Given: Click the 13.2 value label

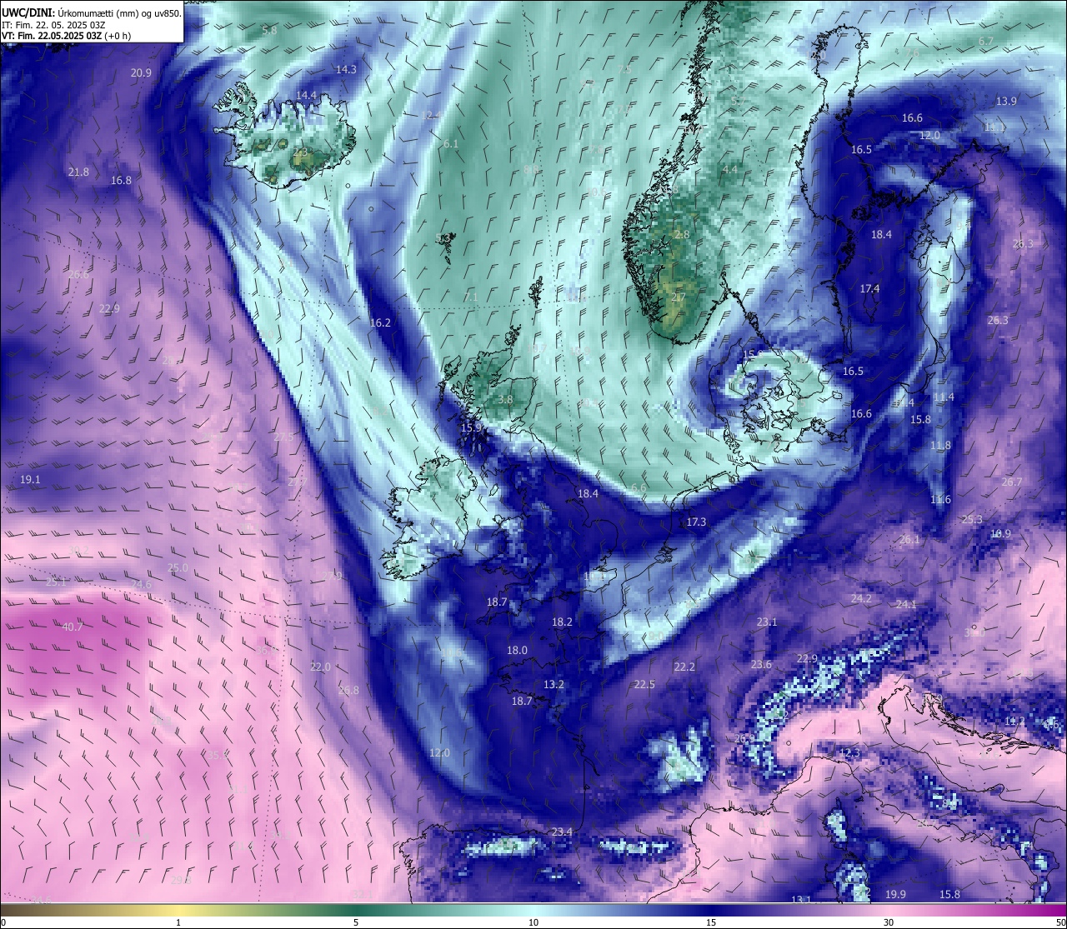Looking at the screenshot, I should (x=554, y=685).
